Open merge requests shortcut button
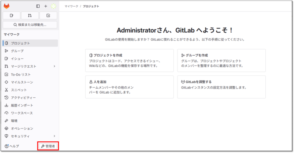 (30, 15)
